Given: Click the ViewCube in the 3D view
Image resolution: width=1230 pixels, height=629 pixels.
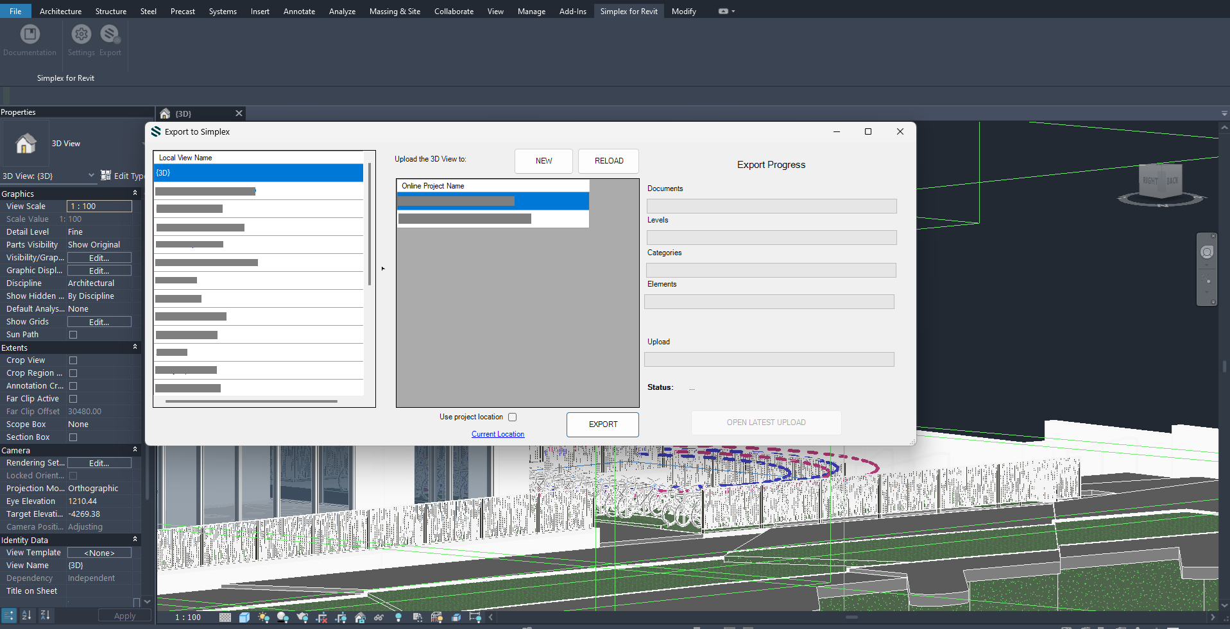Looking at the screenshot, I should [1160, 181].
